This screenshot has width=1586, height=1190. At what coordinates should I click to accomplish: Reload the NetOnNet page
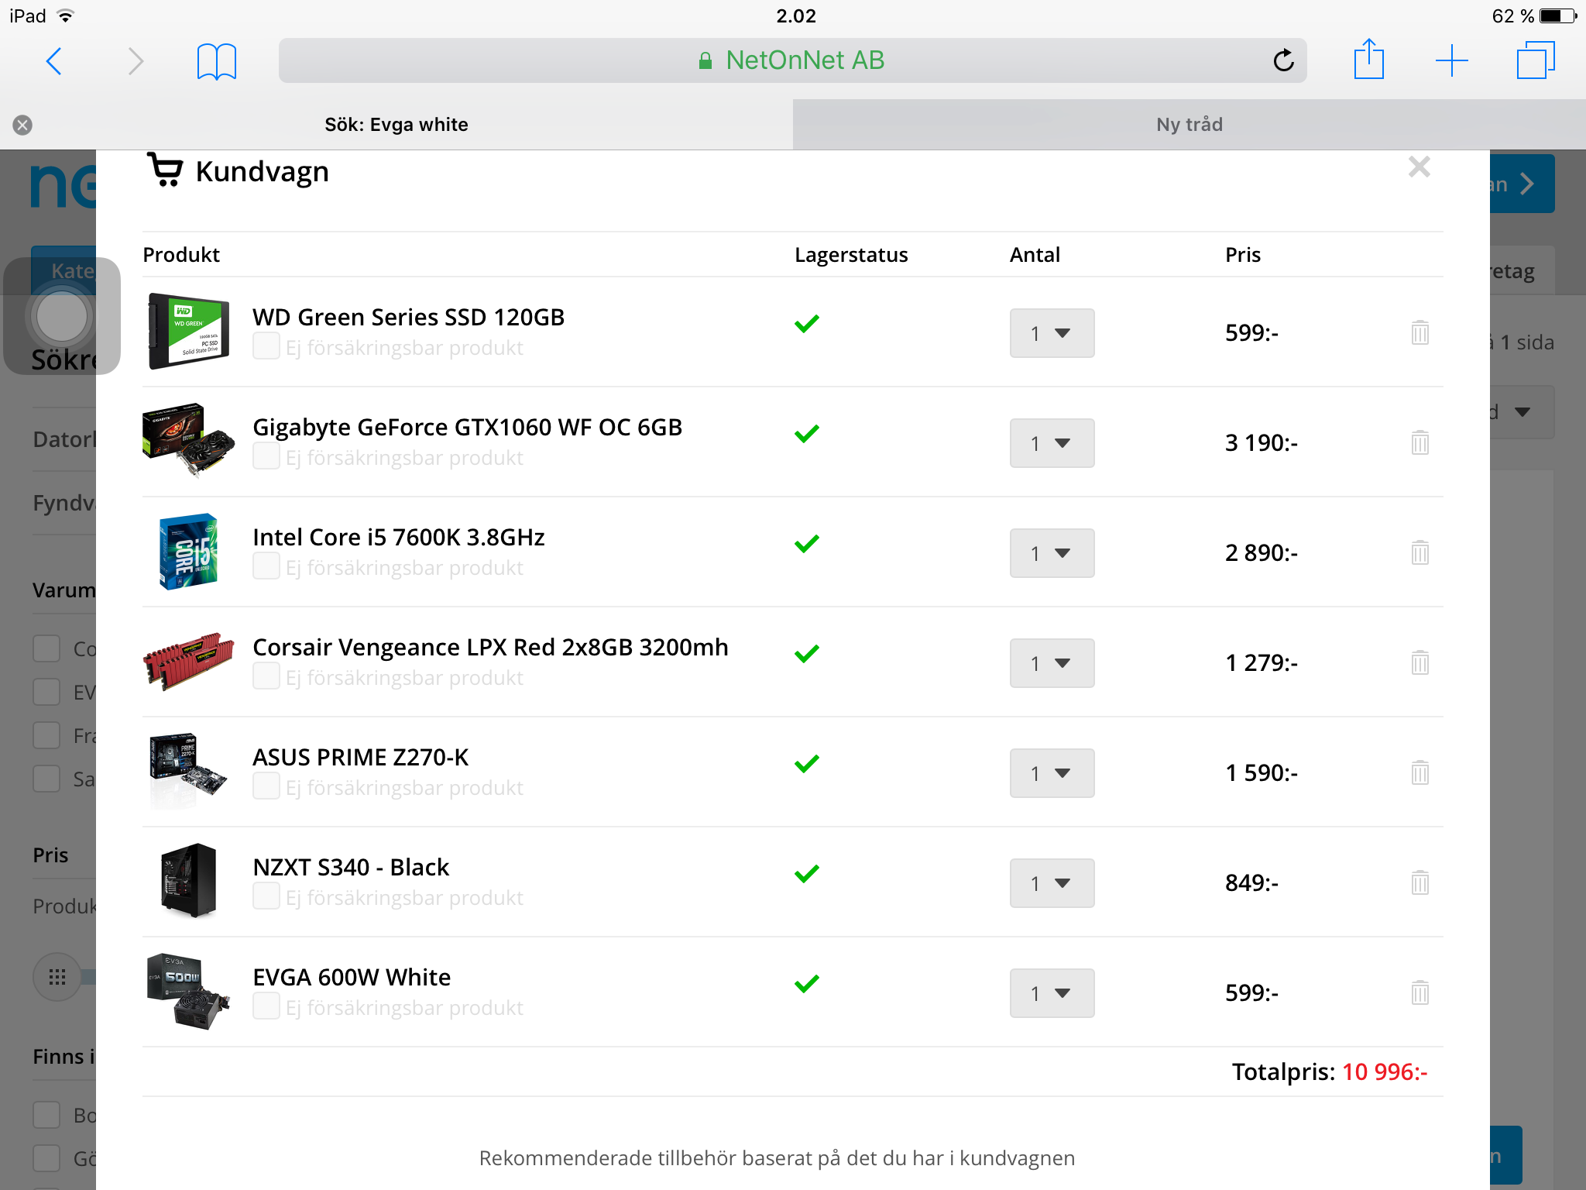click(1283, 60)
